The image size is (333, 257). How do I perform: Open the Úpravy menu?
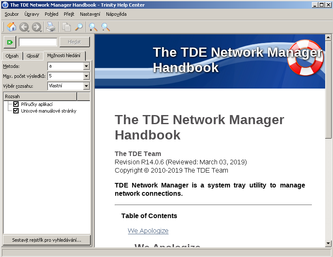tap(31, 14)
